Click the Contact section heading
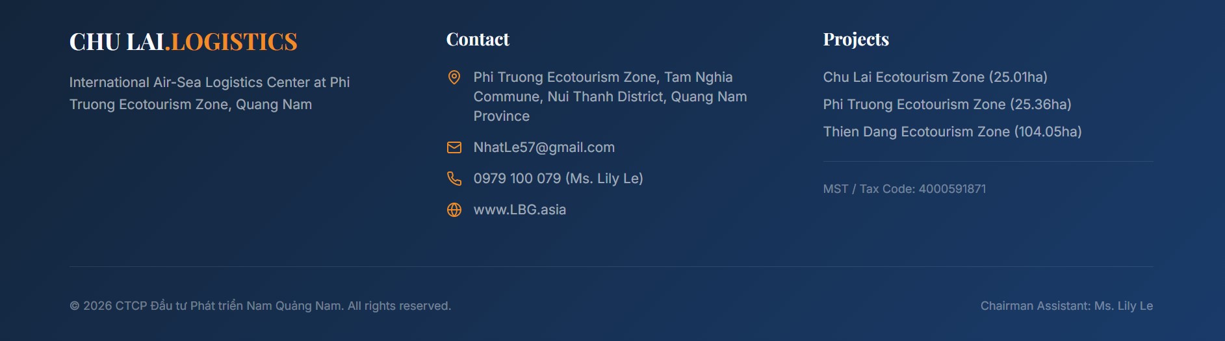Screen dimensions: 1225x341 (x=478, y=40)
